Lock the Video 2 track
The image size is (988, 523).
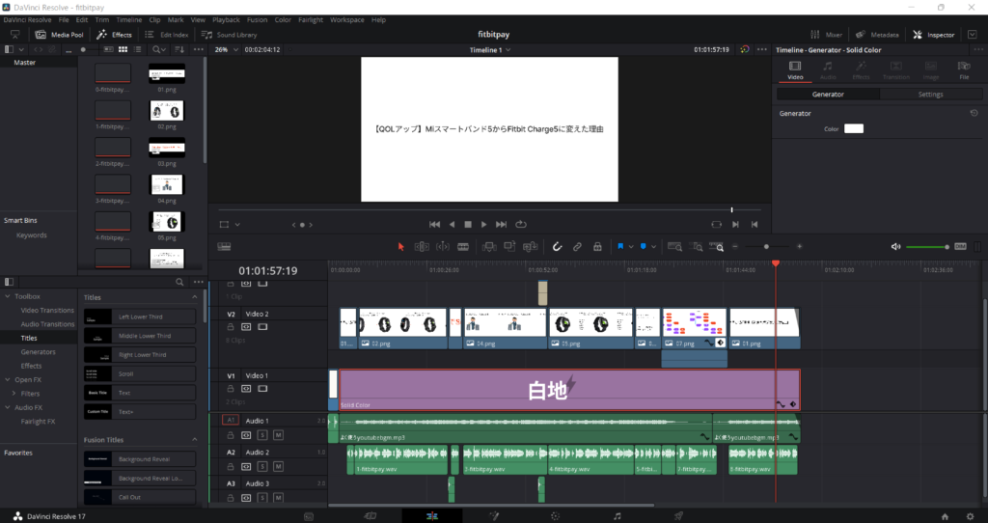click(x=231, y=327)
